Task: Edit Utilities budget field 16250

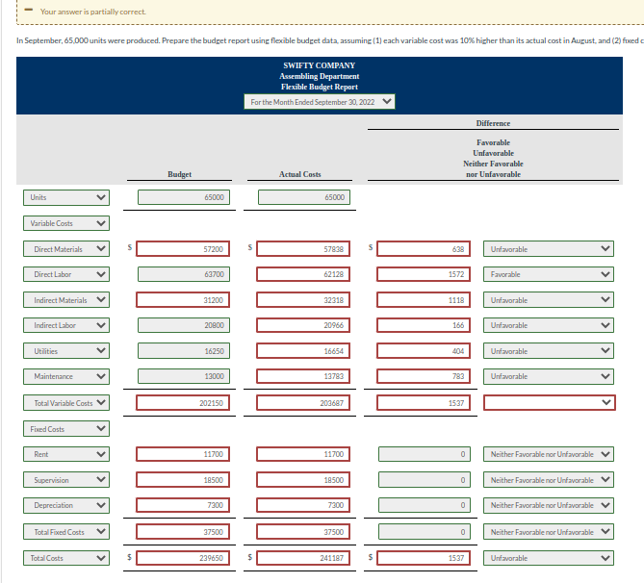Action: [x=184, y=351]
